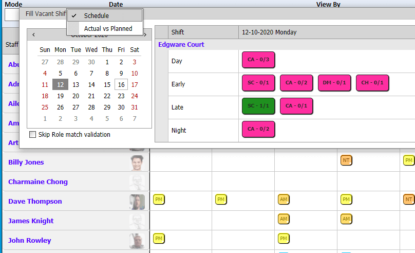Select the Night shift row label

179,130
